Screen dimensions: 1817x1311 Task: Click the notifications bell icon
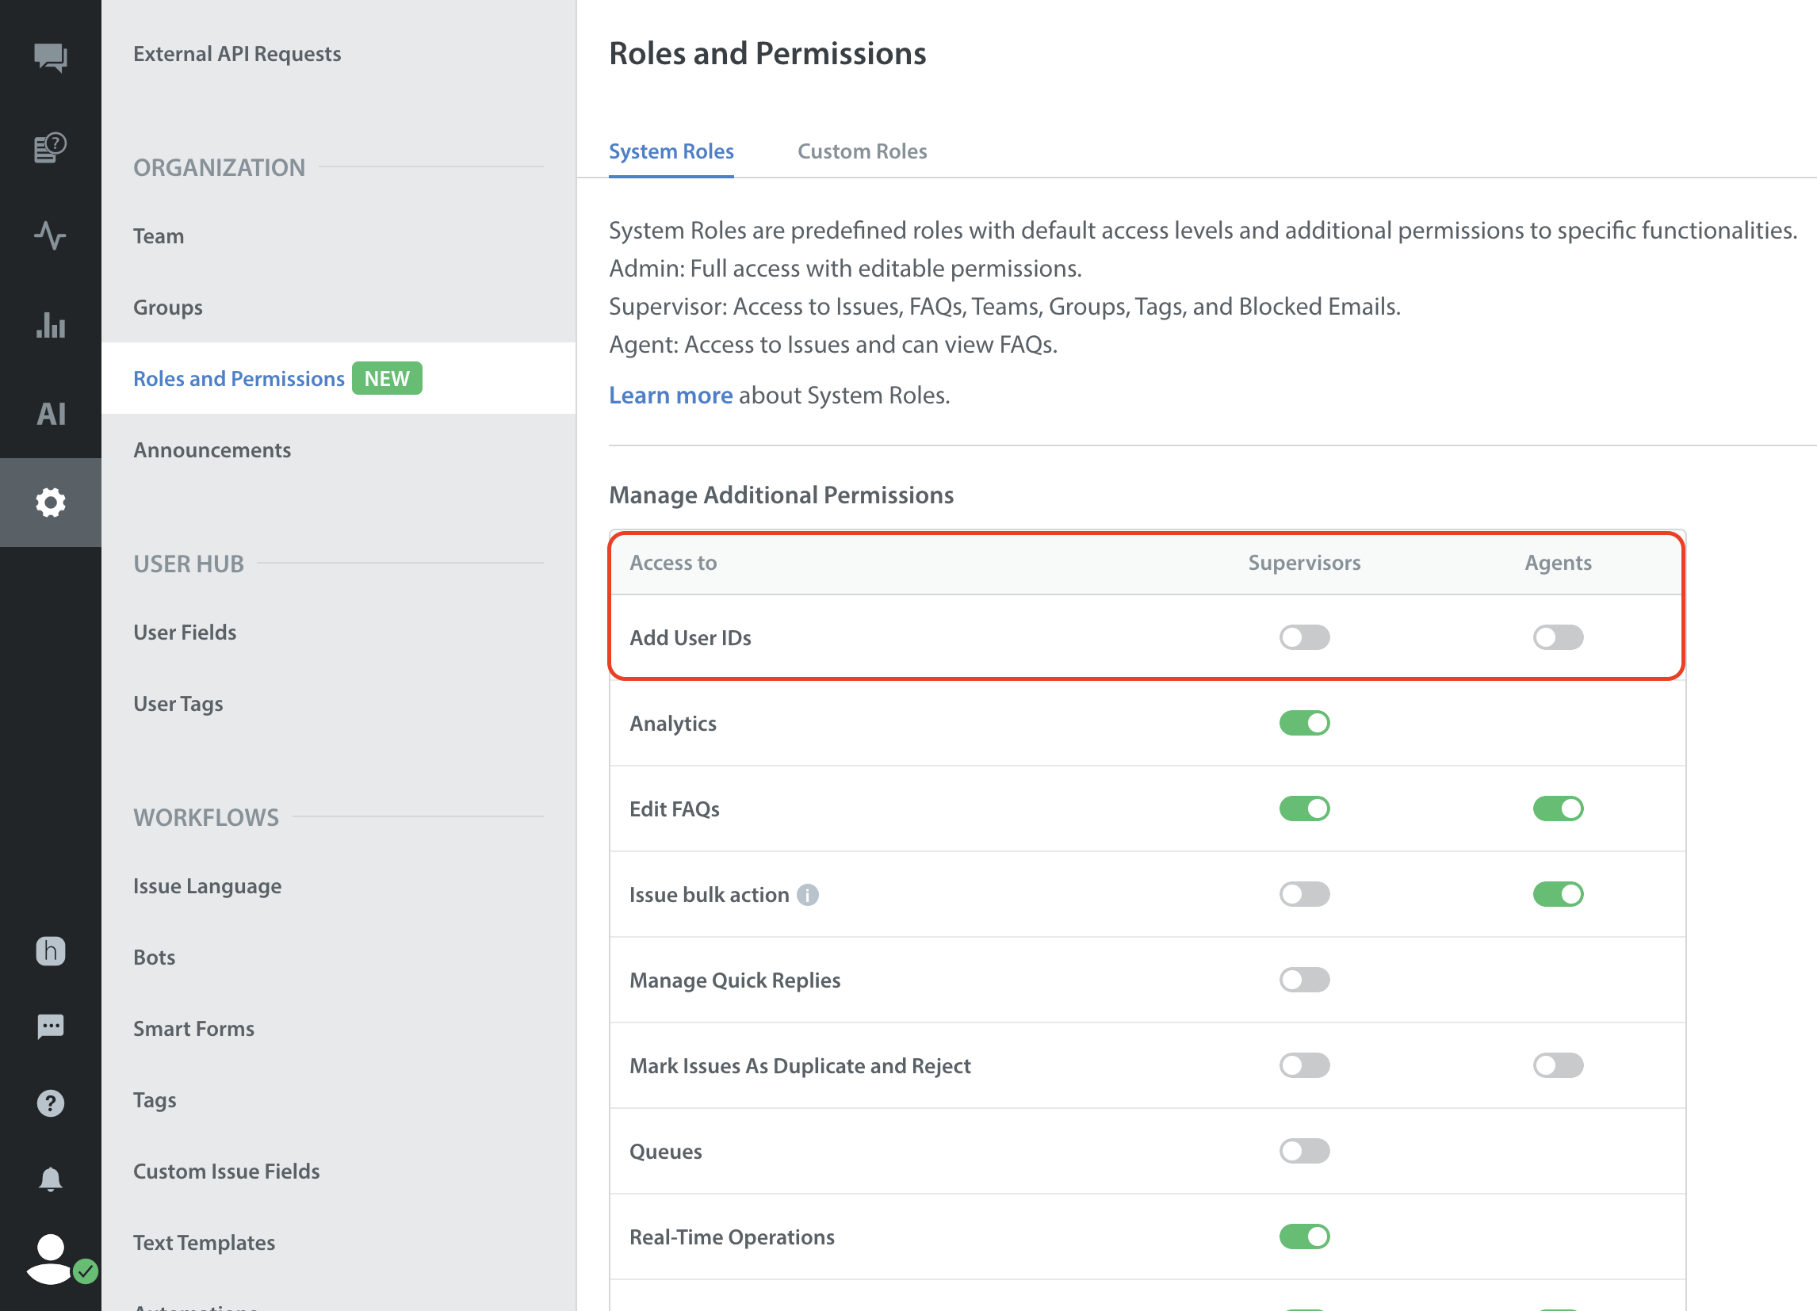click(51, 1179)
